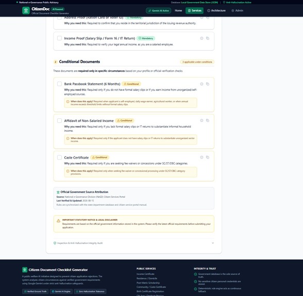The height and width of the screenshot is (296, 303).
Task: Click the CitizenDoc building logo icon
Action: tap(26, 10)
